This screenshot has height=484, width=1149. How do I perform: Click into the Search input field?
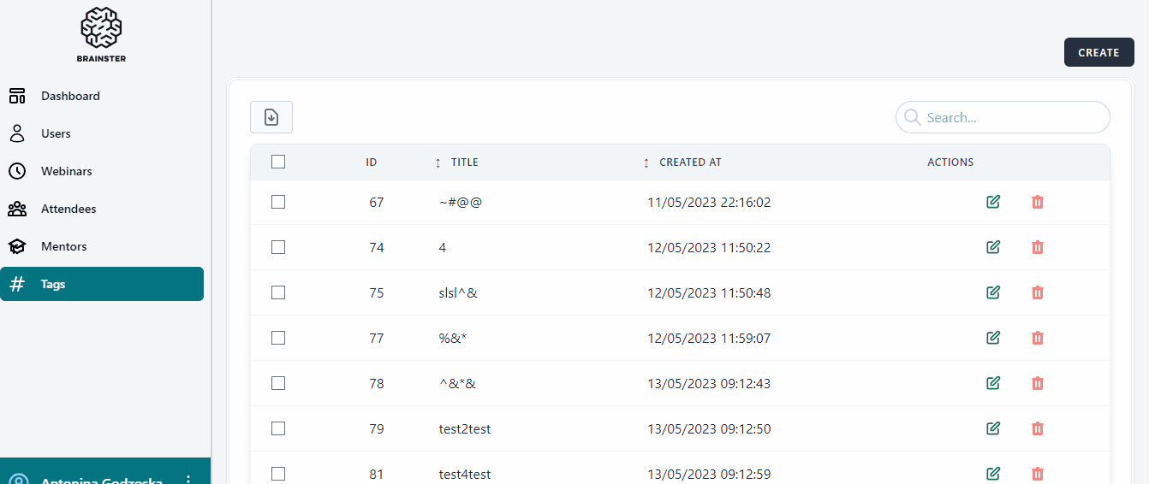[x=1010, y=118]
